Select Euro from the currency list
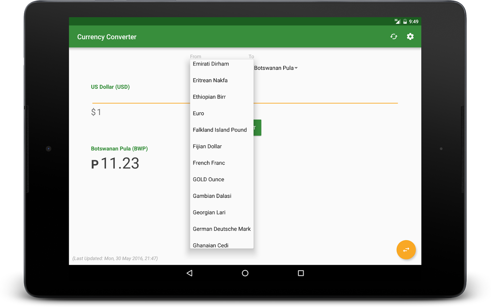This screenshot has width=491, height=307. click(x=198, y=113)
